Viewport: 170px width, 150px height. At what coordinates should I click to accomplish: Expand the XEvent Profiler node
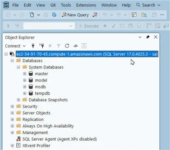(x=12, y=145)
